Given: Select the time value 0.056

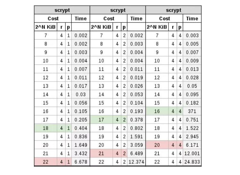Looking at the screenshot, I should tap(80, 103).
